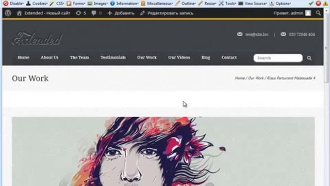Click the Cookies person icon

click(x=28, y=4)
